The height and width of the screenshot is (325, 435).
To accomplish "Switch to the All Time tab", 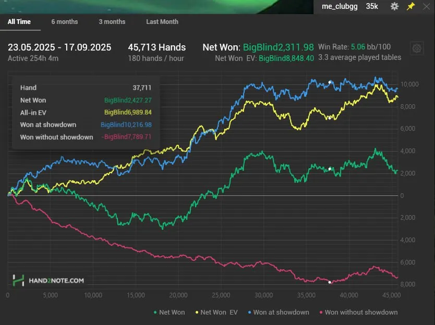I will click(19, 22).
